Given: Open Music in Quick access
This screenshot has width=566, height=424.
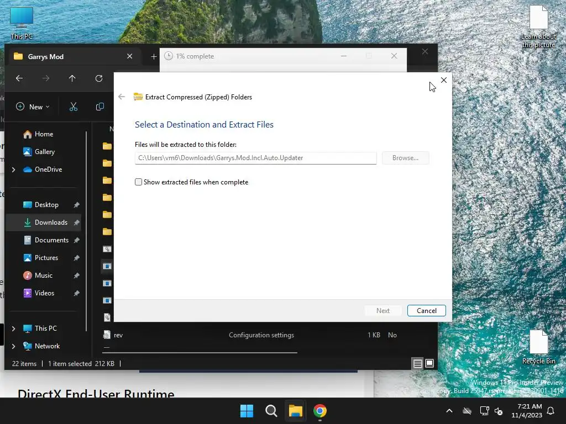Looking at the screenshot, I should [x=43, y=275].
